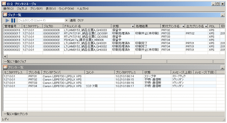Viewport: 227px width, 123px height.
Task: Click the 日立 プリンタマネージャ title bar icon
Action: pos(4,4)
